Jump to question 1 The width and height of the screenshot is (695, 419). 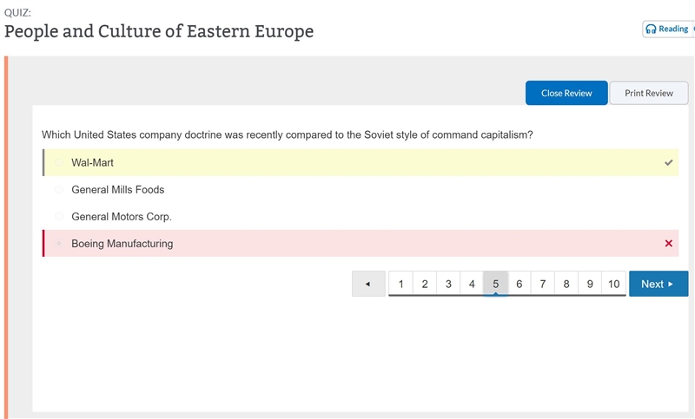pos(400,284)
